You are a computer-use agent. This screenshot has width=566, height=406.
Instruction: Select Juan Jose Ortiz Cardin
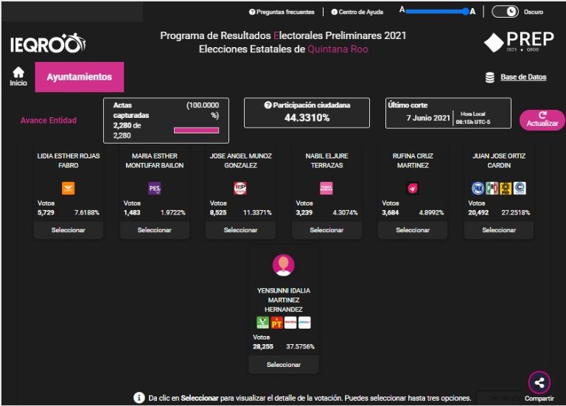(x=499, y=230)
